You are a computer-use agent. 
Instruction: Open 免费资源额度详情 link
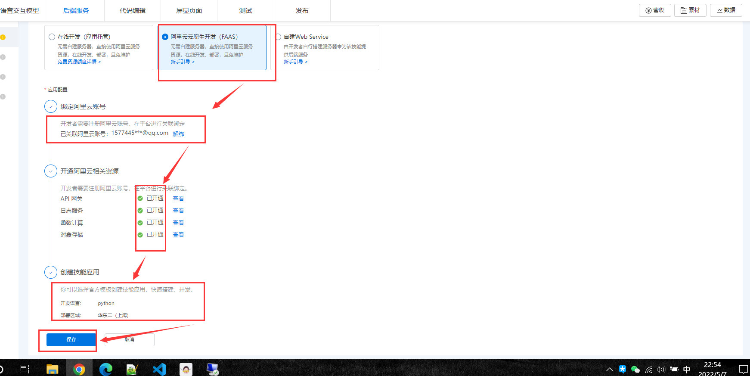79,62
